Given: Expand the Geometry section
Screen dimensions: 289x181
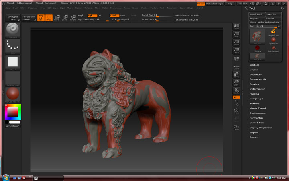Looking at the screenshot, I should [x=256, y=74].
